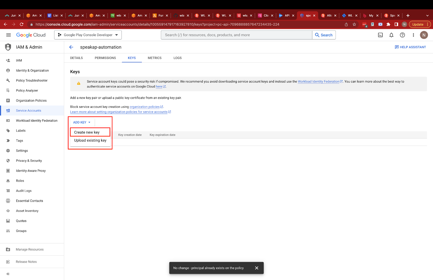
Task: Click Key expiration date column header
Action: click(x=162, y=135)
